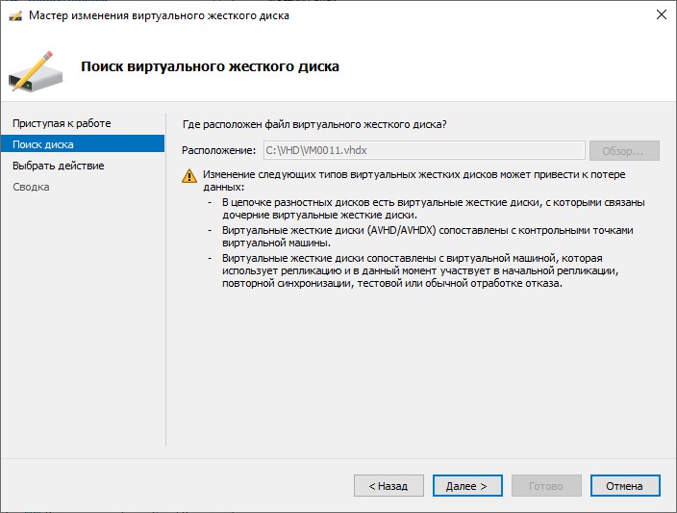Go back with the "< Назад" button
This screenshot has height=513, width=677.
[389, 486]
